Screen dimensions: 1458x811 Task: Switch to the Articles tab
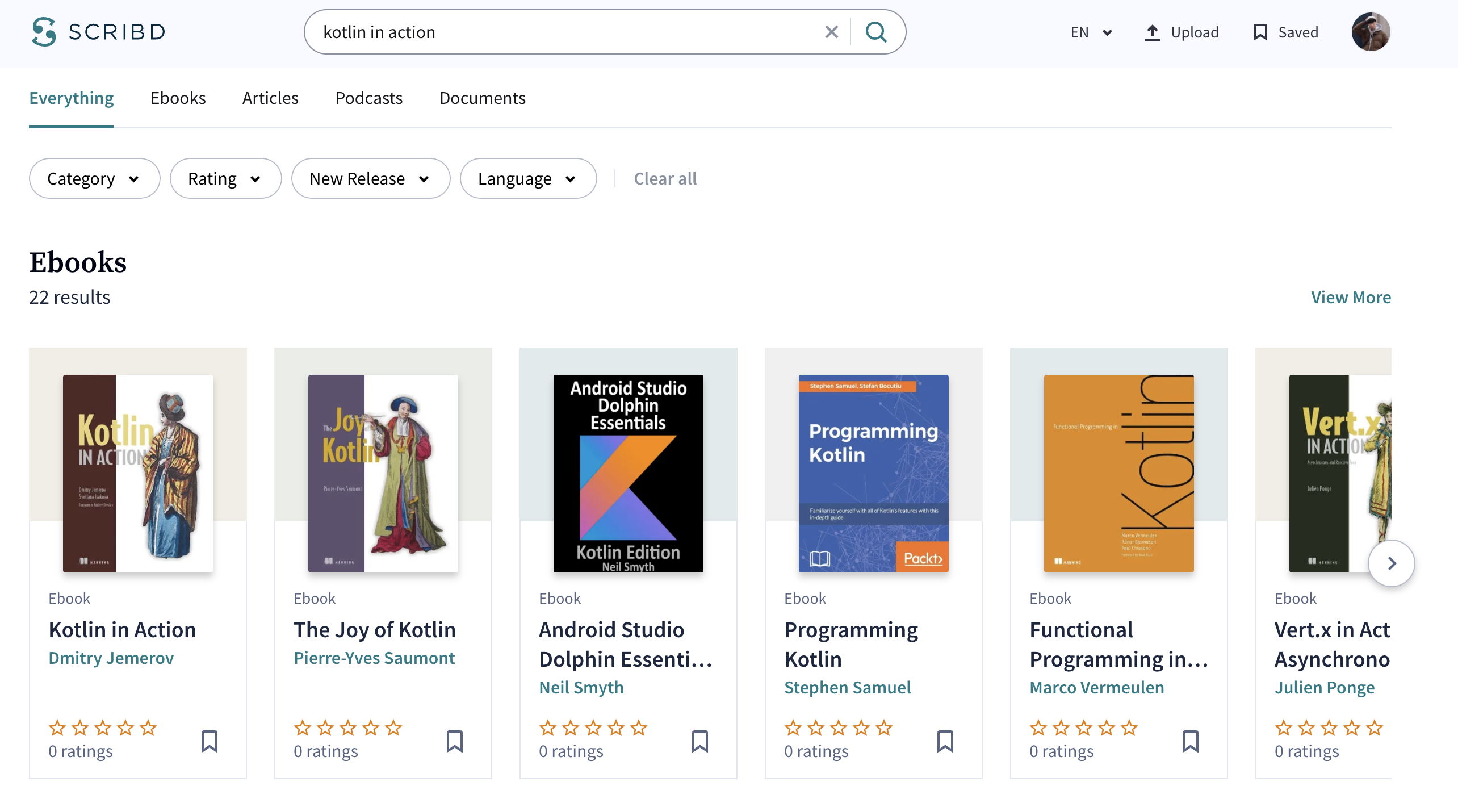point(270,98)
